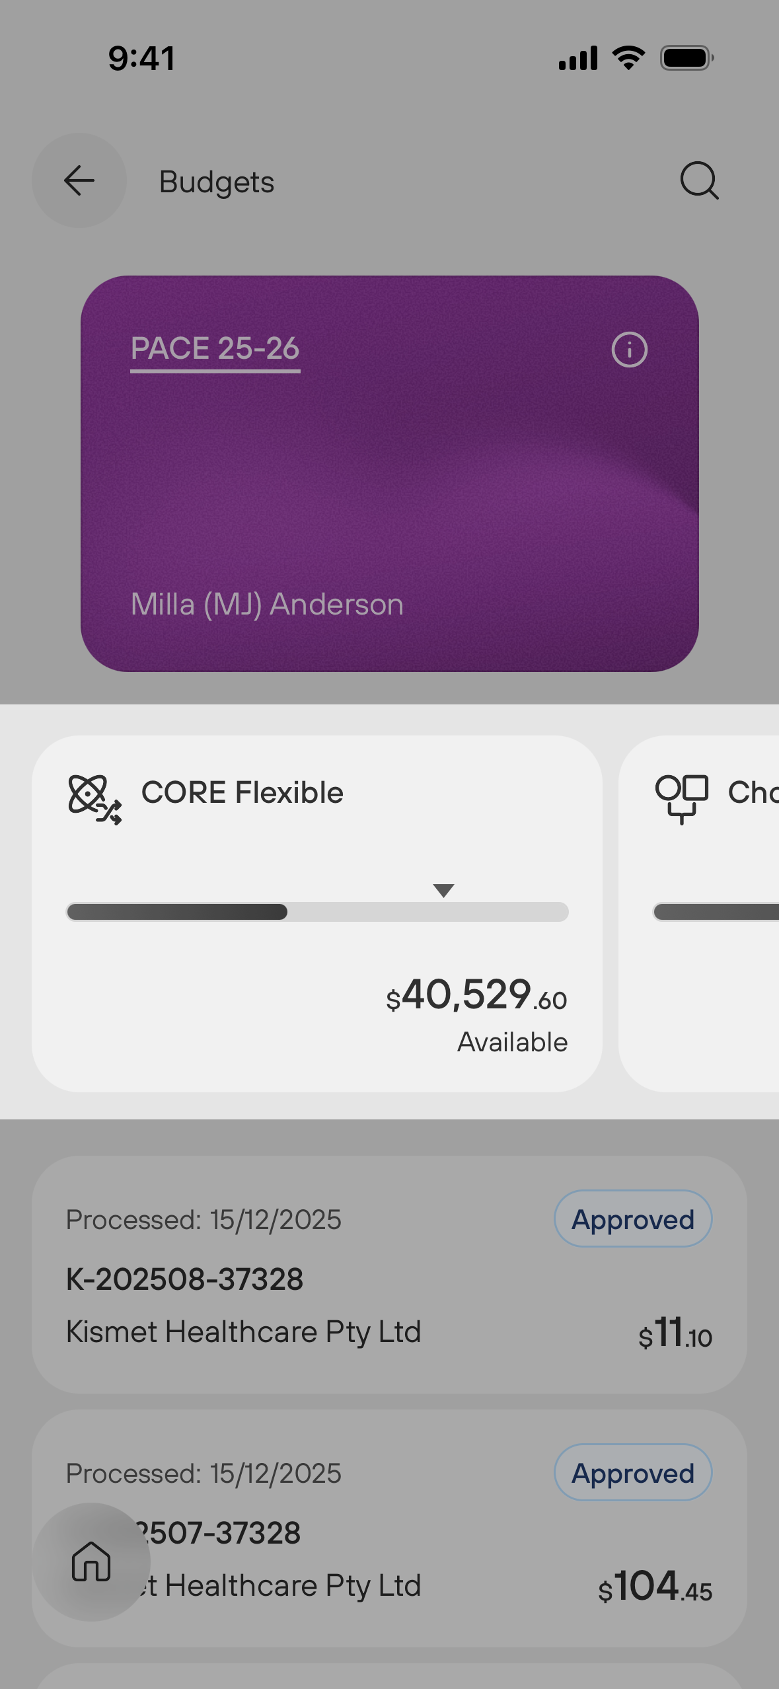Image resolution: width=779 pixels, height=1689 pixels.
Task: Tap the back arrow button
Action: [79, 180]
